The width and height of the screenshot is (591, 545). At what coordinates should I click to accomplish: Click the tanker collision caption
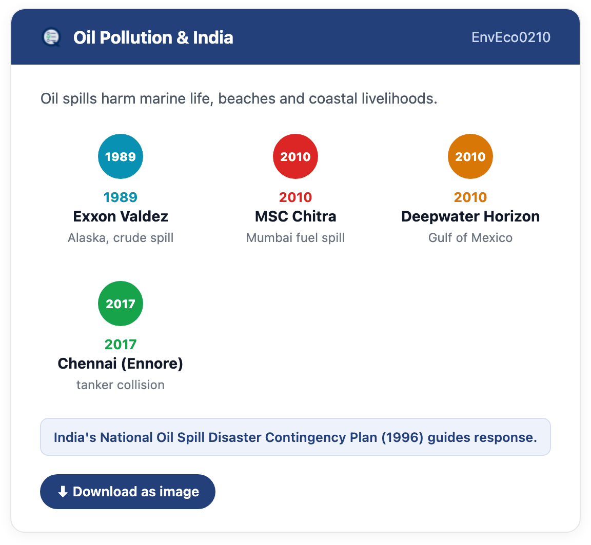click(121, 385)
